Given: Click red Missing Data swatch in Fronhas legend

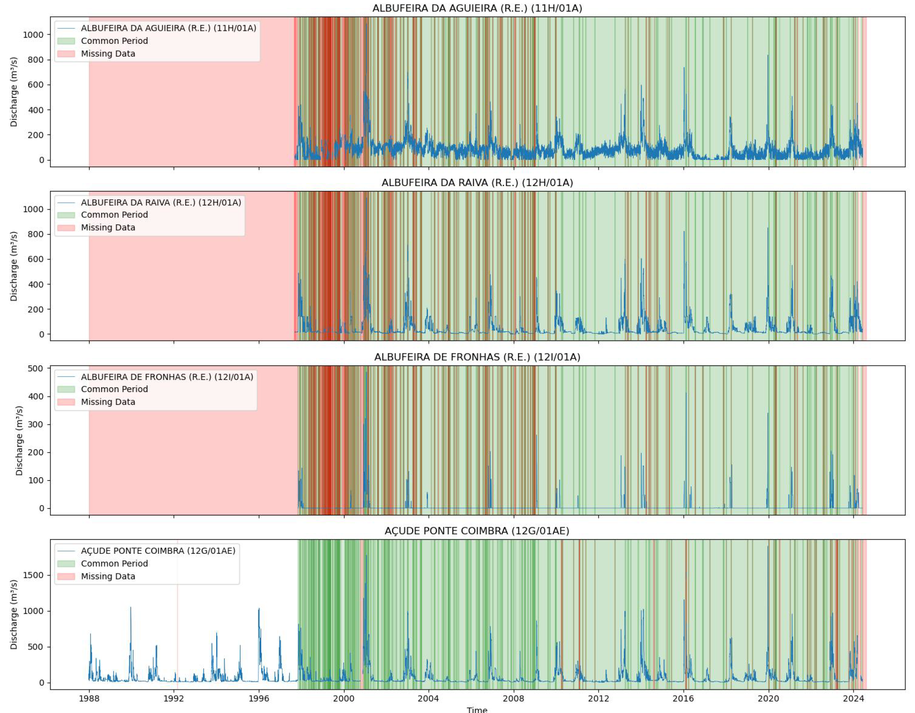Looking at the screenshot, I should 66,402.
